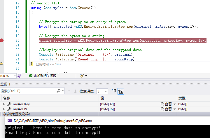Open the code cleanup broom icon
This screenshot has height=138, width=210.
82,76
